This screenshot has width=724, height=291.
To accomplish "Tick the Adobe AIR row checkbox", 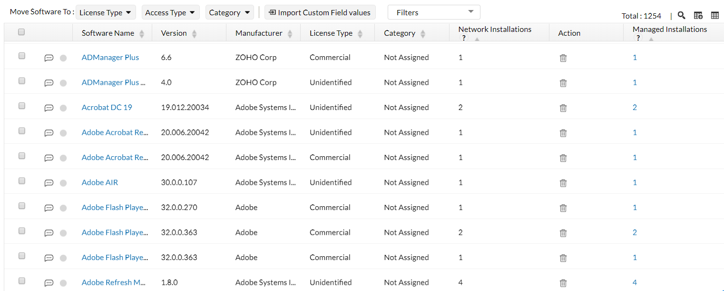I will tap(21, 181).
